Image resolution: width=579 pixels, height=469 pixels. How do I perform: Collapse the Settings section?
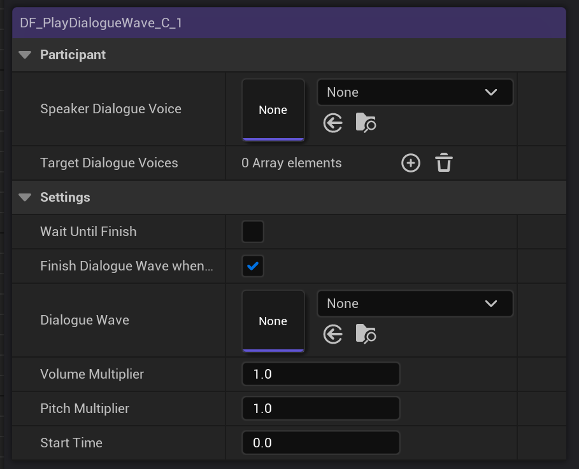click(x=25, y=198)
